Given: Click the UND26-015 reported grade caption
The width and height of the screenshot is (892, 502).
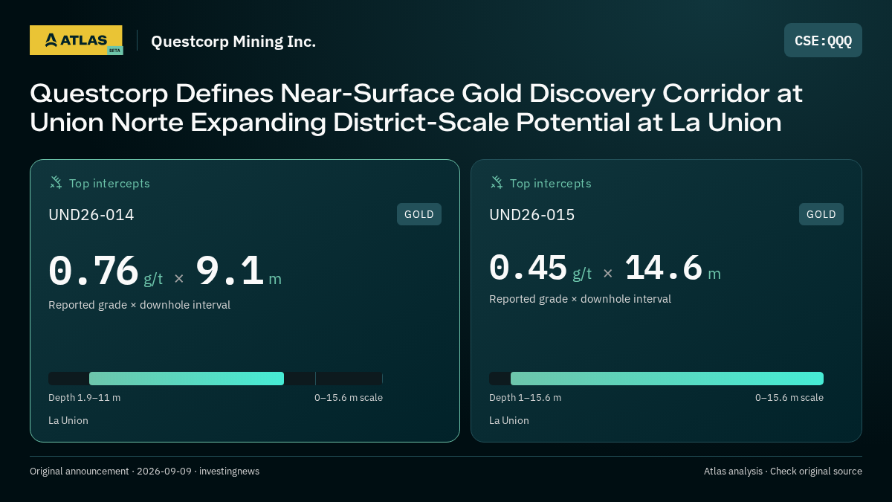Looking at the screenshot, I should 580,299.
